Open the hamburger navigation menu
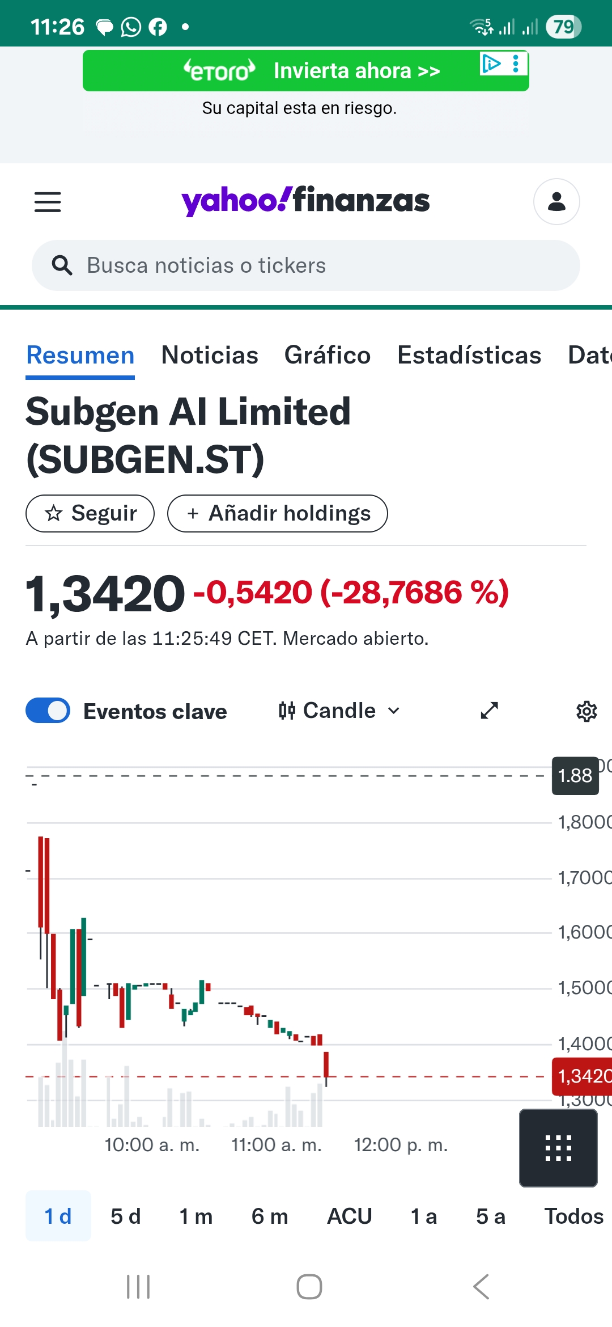This screenshot has height=1327, width=612. 48,202
